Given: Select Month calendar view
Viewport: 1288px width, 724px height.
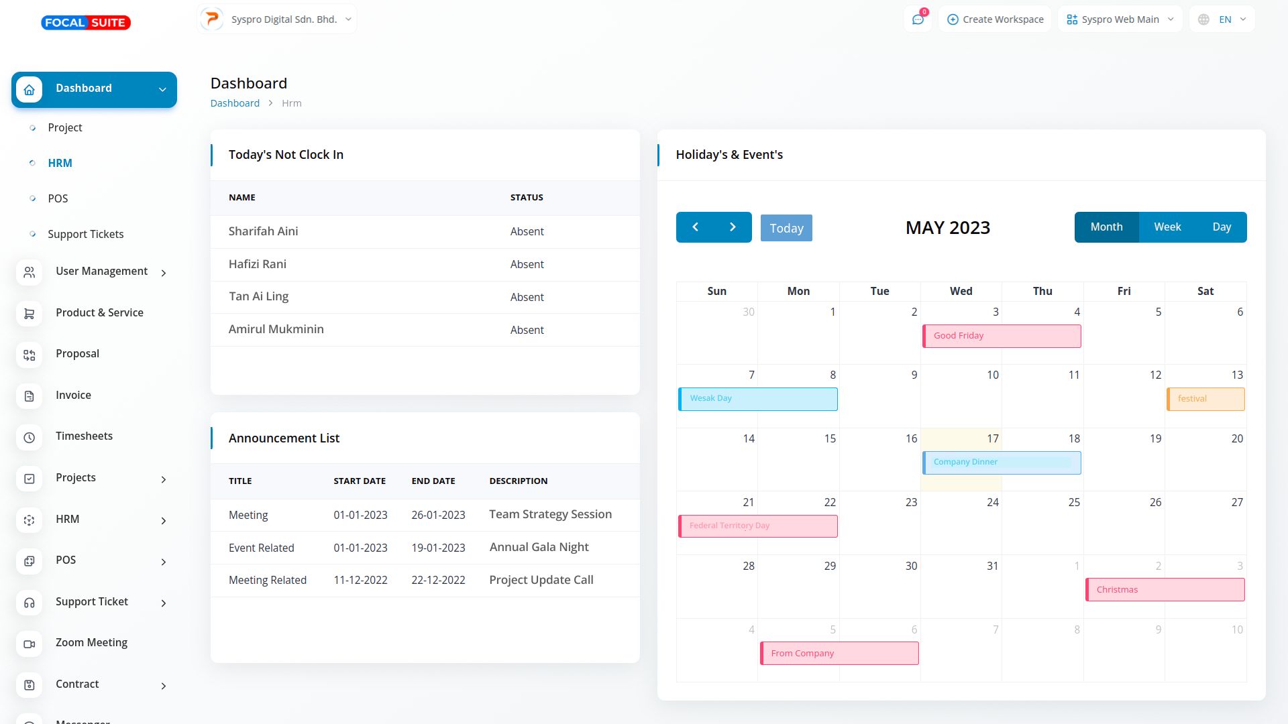Looking at the screenshot, I should [x=1106, y=227].
